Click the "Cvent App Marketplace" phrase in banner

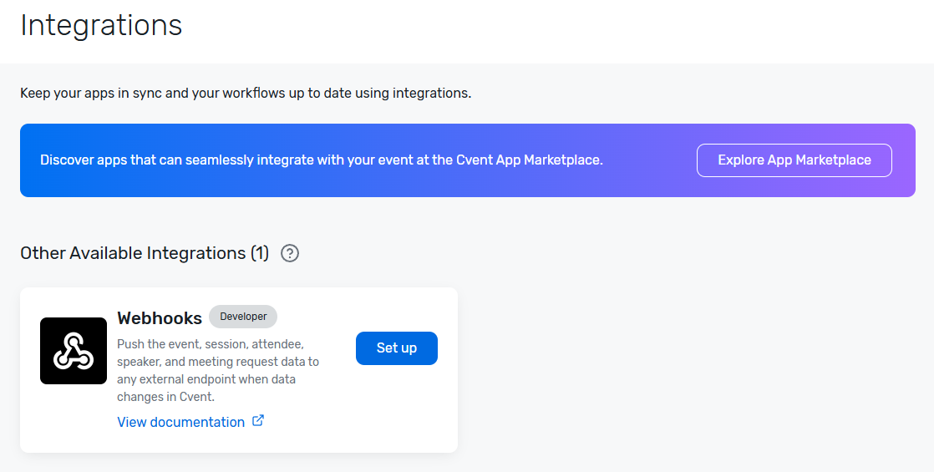530,160
